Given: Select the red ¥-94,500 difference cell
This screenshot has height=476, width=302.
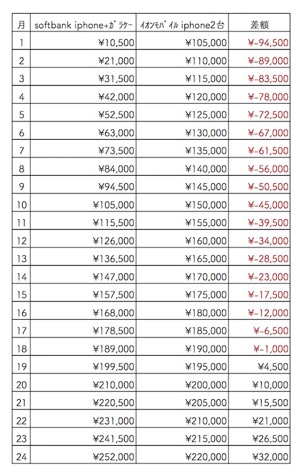Looking at the screenshot, I should click(x=260, y=41).
